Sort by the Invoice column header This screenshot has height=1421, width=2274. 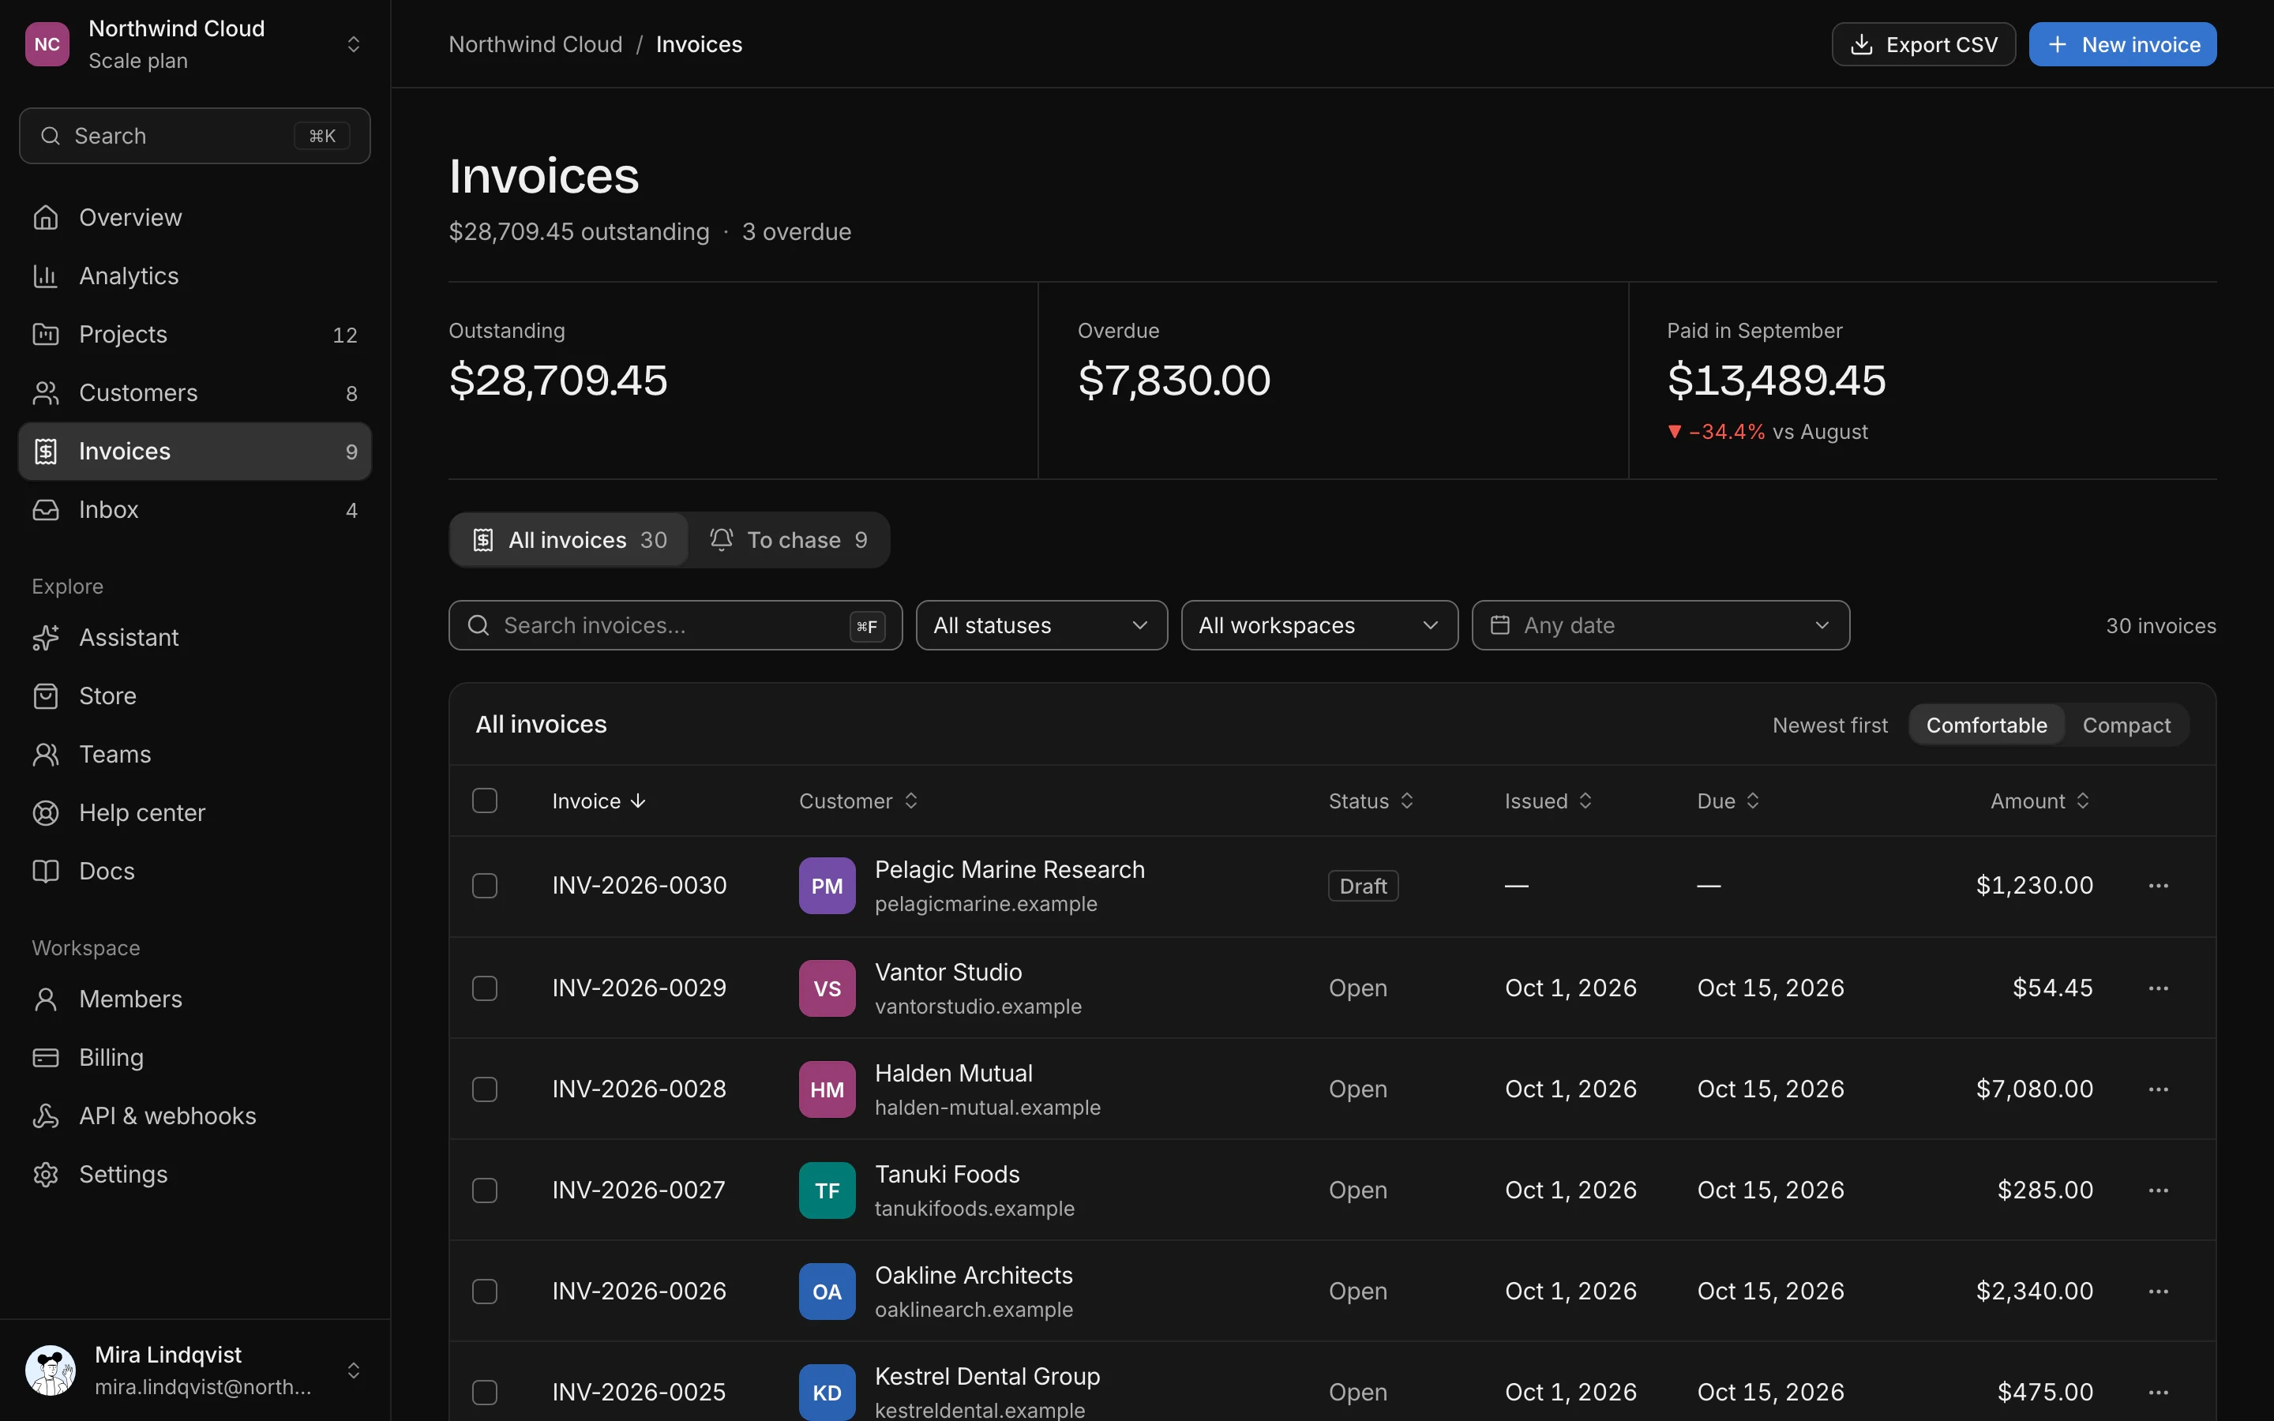click(599, 800)
